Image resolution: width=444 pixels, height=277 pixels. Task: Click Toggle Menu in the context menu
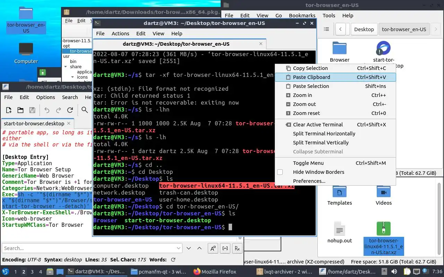click(x=335, y=163)
